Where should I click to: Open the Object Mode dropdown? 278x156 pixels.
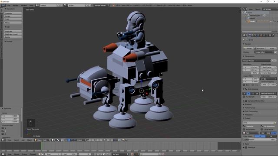42,140
